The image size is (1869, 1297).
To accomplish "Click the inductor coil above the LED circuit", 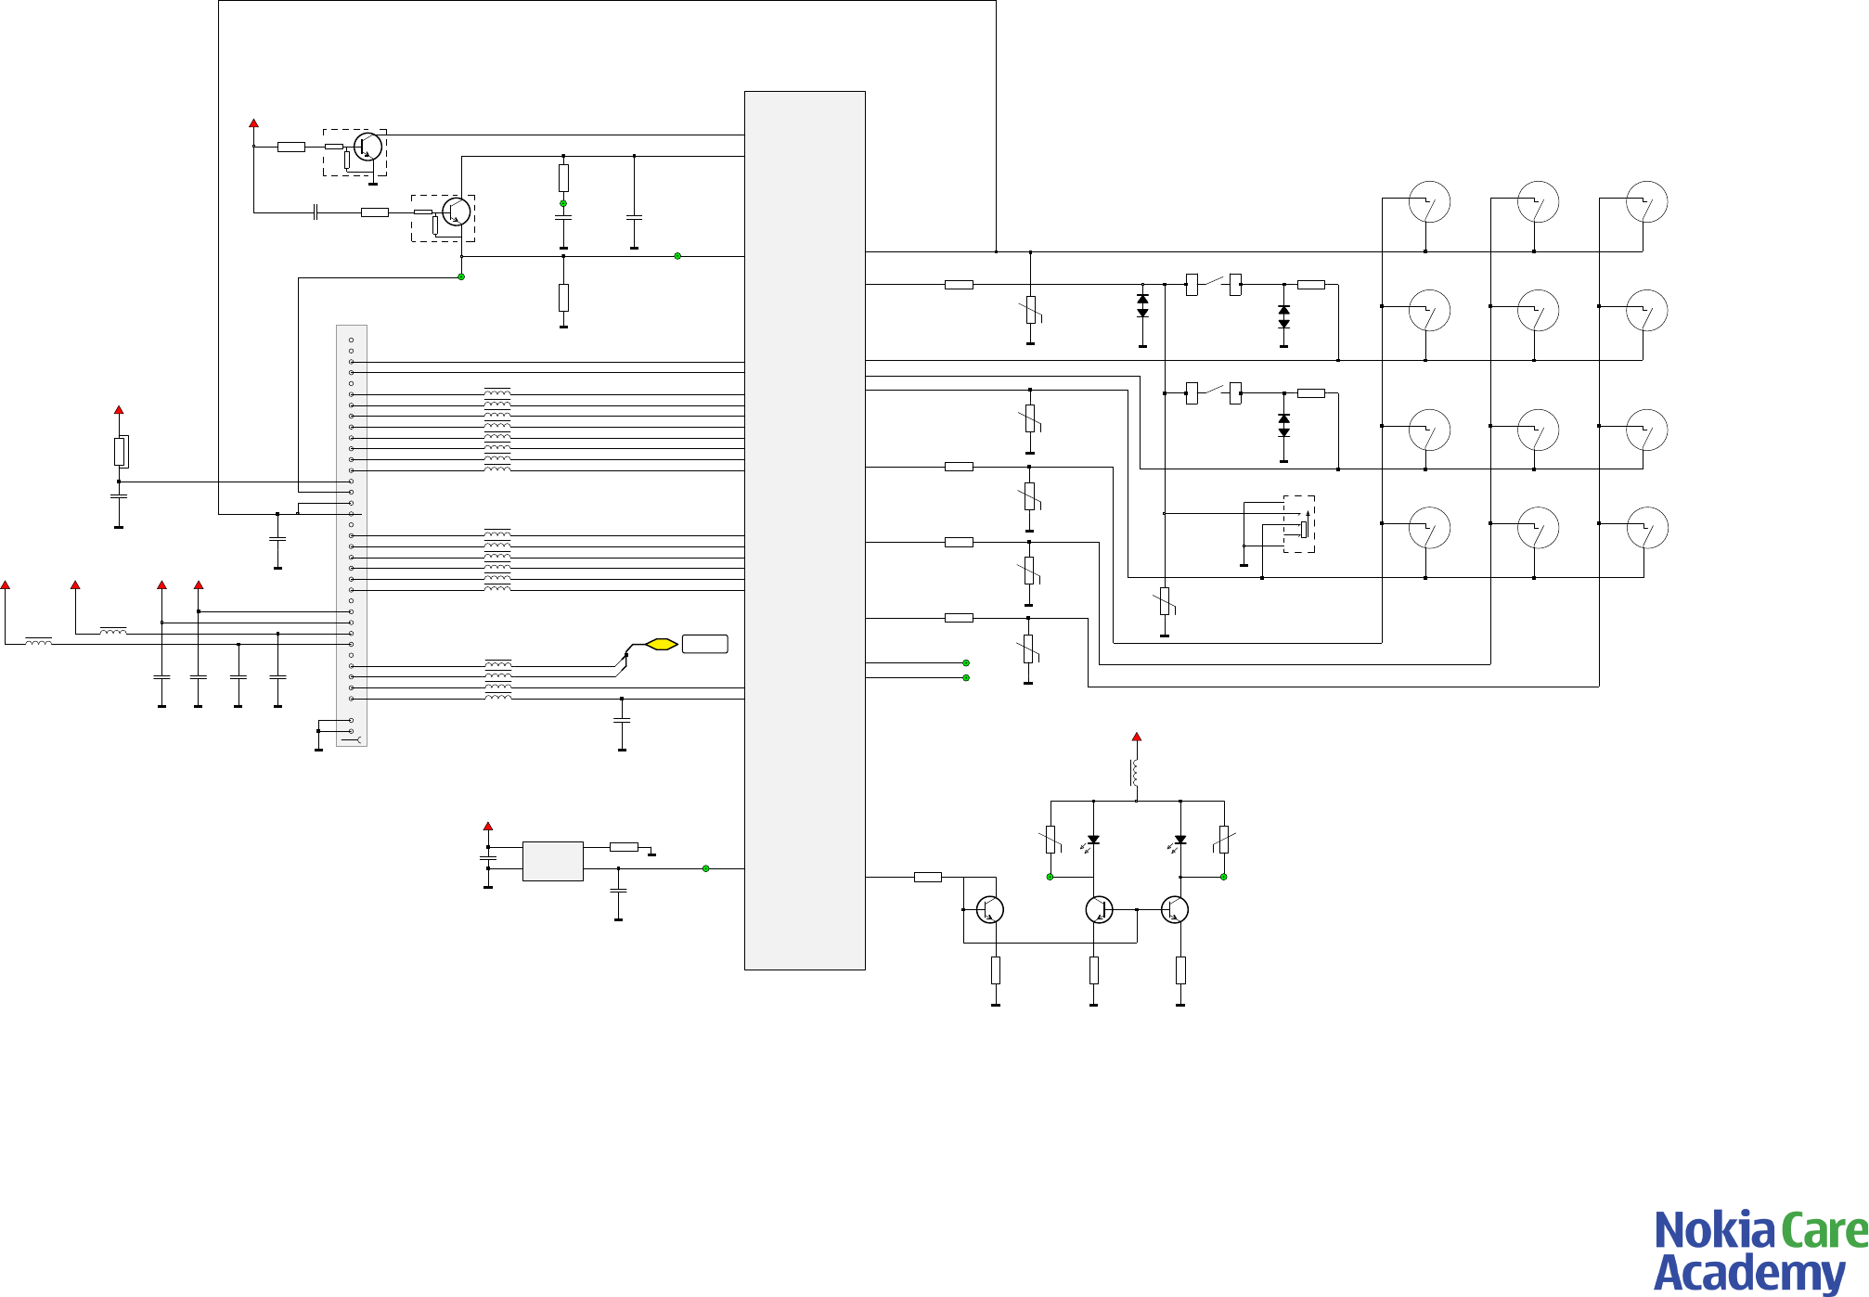I will (1135, 772).
